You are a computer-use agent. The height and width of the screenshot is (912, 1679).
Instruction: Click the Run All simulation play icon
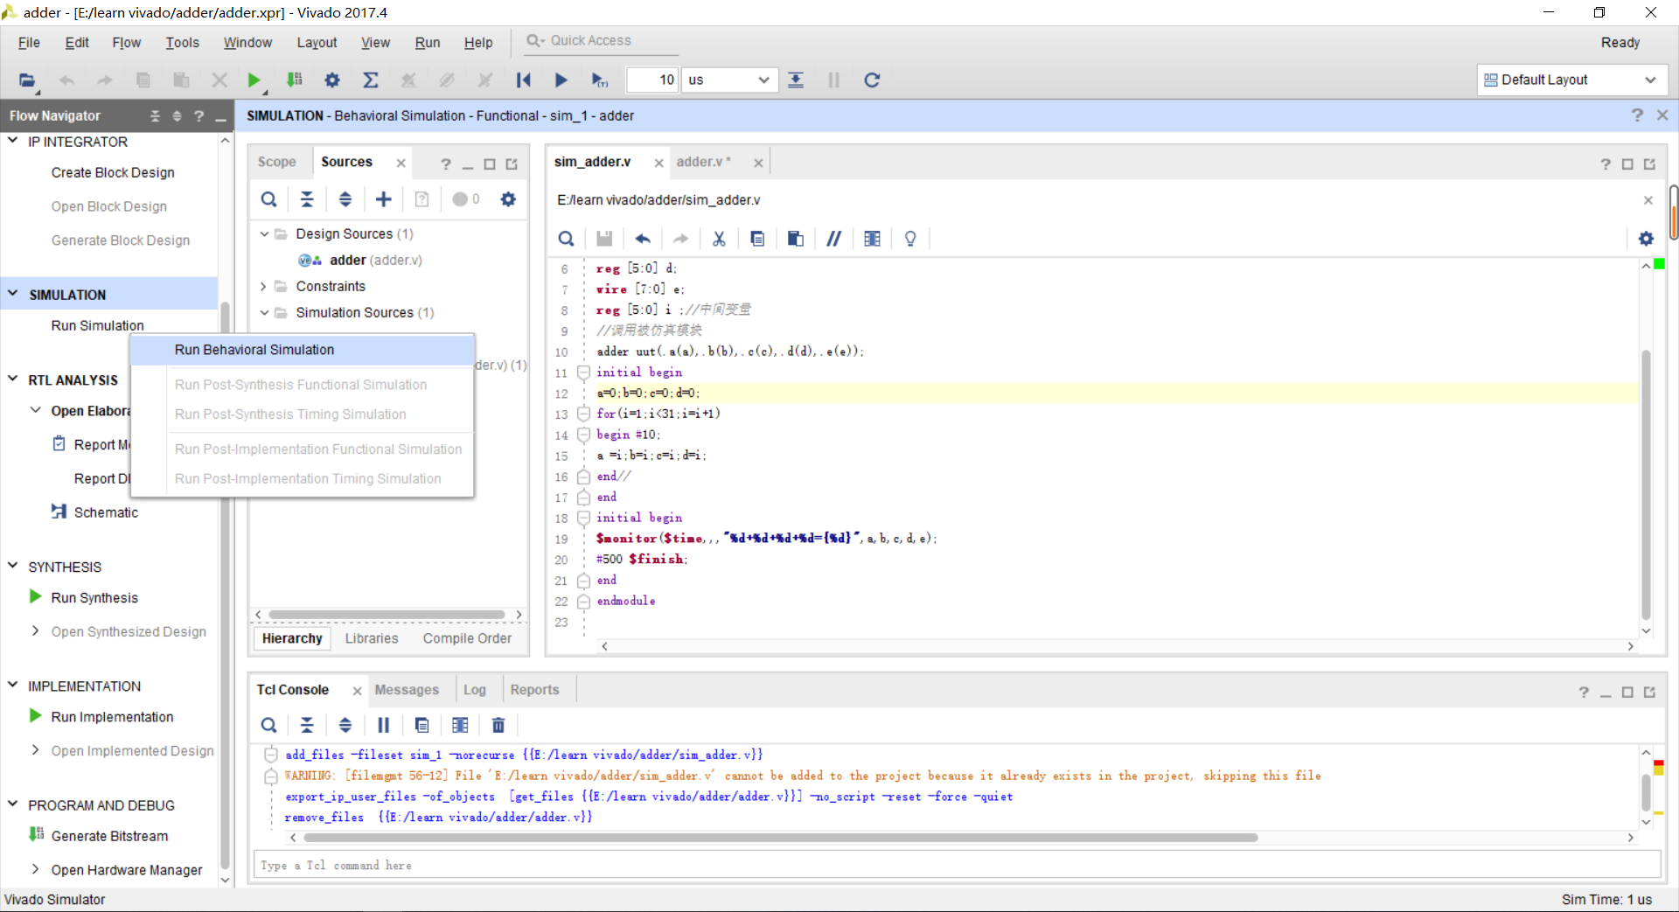(x=561, y=80)
